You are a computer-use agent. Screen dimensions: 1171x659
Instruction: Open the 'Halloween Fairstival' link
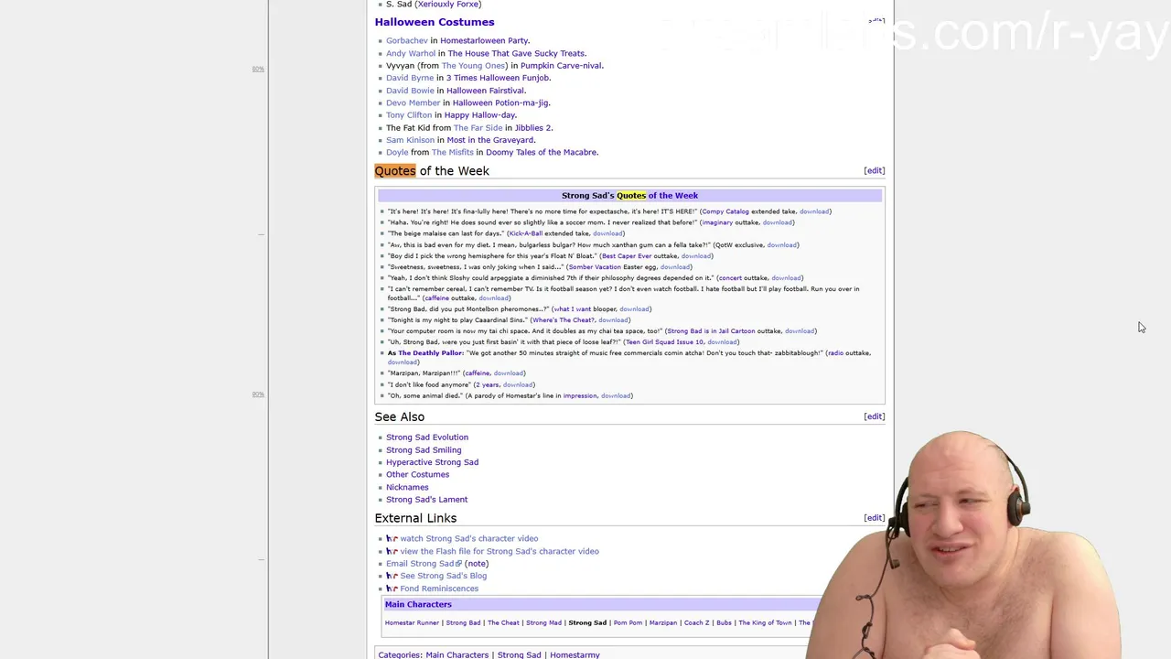(486, 91)
